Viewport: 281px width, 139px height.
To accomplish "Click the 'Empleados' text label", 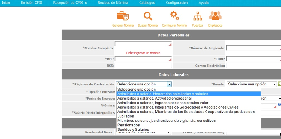I will (215, 25).
